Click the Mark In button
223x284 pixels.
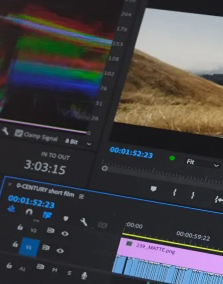174,192
